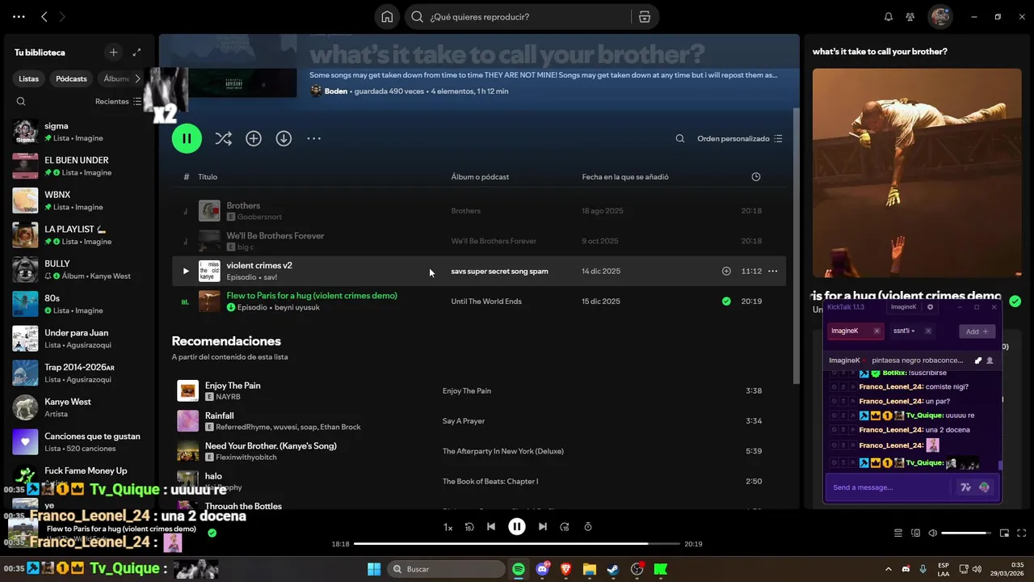The height and width of the screenshot is (582, 1034).
Task: Enter fullscreen mode
Action: [1022, 533]
